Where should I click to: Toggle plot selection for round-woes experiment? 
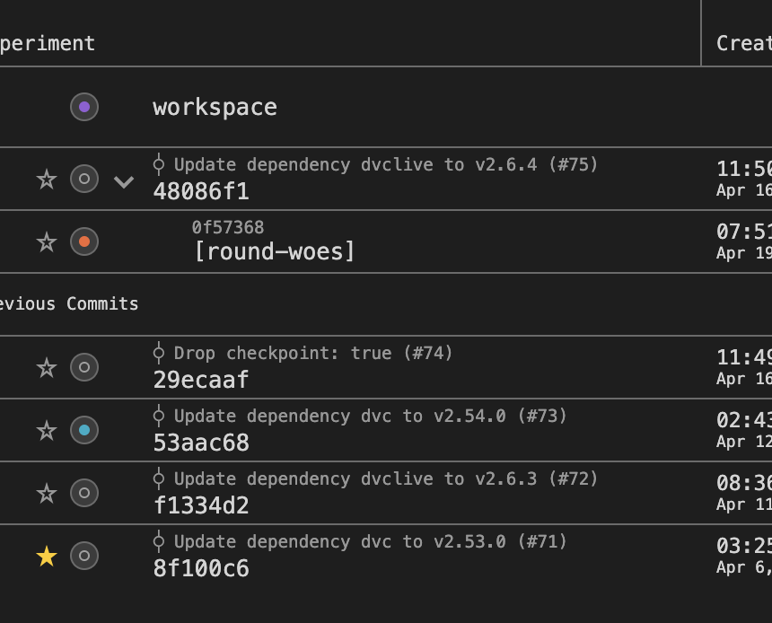click(x=84, y=241)
